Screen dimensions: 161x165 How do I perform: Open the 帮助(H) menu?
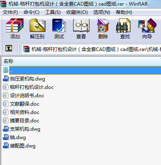point(124,12)
